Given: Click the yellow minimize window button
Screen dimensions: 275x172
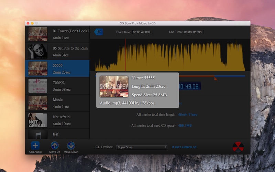Looking at the screenshot, I should pyautogui.click(x=32, y=23).
